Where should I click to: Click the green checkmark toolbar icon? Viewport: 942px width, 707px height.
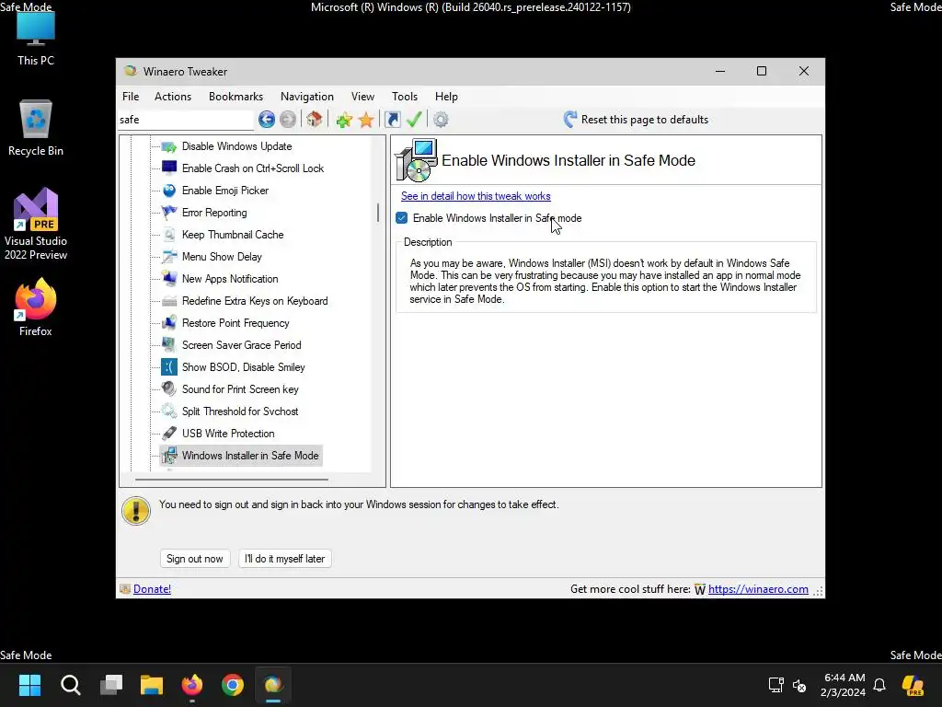point(414,119)
